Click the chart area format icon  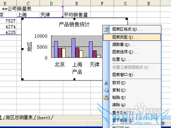106,29
